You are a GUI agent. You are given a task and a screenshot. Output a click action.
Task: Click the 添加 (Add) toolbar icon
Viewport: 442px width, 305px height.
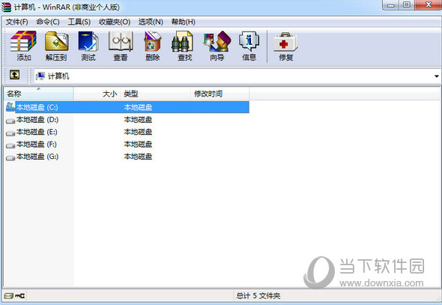click(x=23, y=46)
